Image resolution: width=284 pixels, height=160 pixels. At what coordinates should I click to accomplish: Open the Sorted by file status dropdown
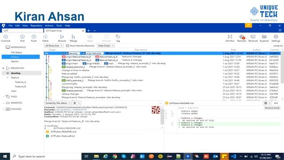point(58,103)
